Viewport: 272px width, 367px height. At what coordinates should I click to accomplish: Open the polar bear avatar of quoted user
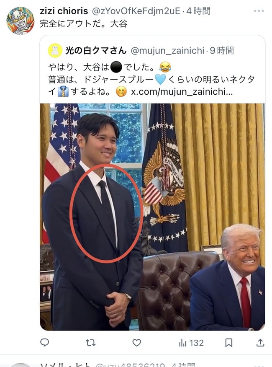click(x=55, y=50)
